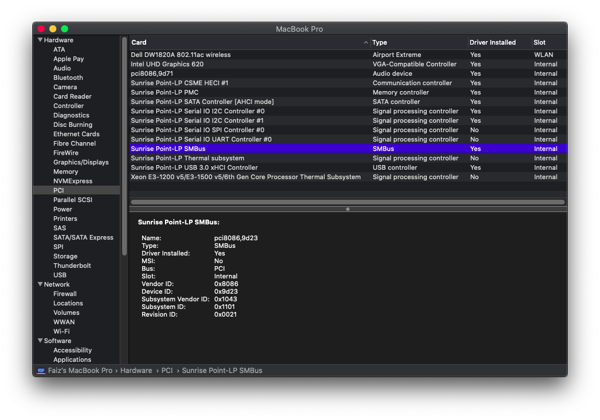
Task: Open Ethernet Cards in the sidebar
Action: tap(76, 134)
